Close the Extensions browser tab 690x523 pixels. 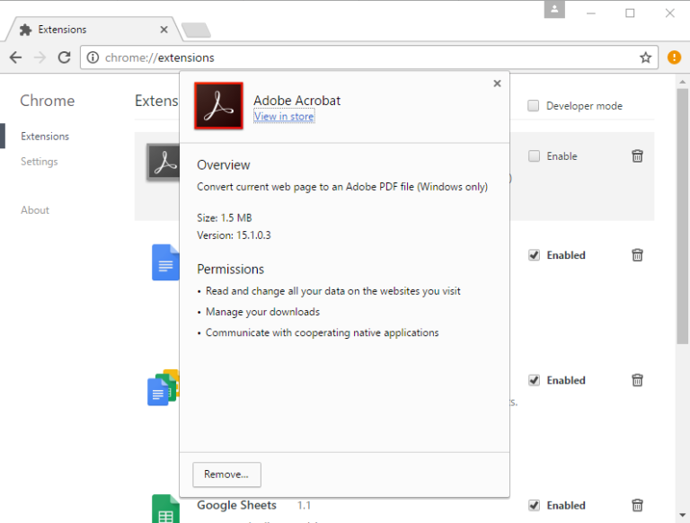[164, 30]
